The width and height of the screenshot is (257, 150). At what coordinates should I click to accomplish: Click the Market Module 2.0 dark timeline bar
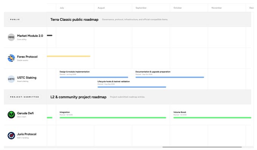pos(50,35)
